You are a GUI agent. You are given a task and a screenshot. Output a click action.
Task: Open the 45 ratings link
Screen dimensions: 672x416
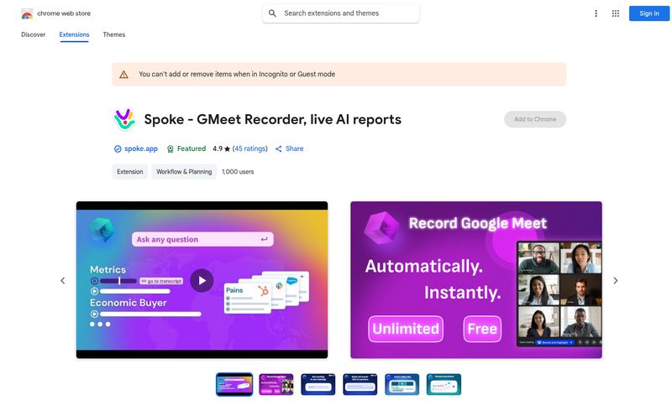[x=249, y=148]
